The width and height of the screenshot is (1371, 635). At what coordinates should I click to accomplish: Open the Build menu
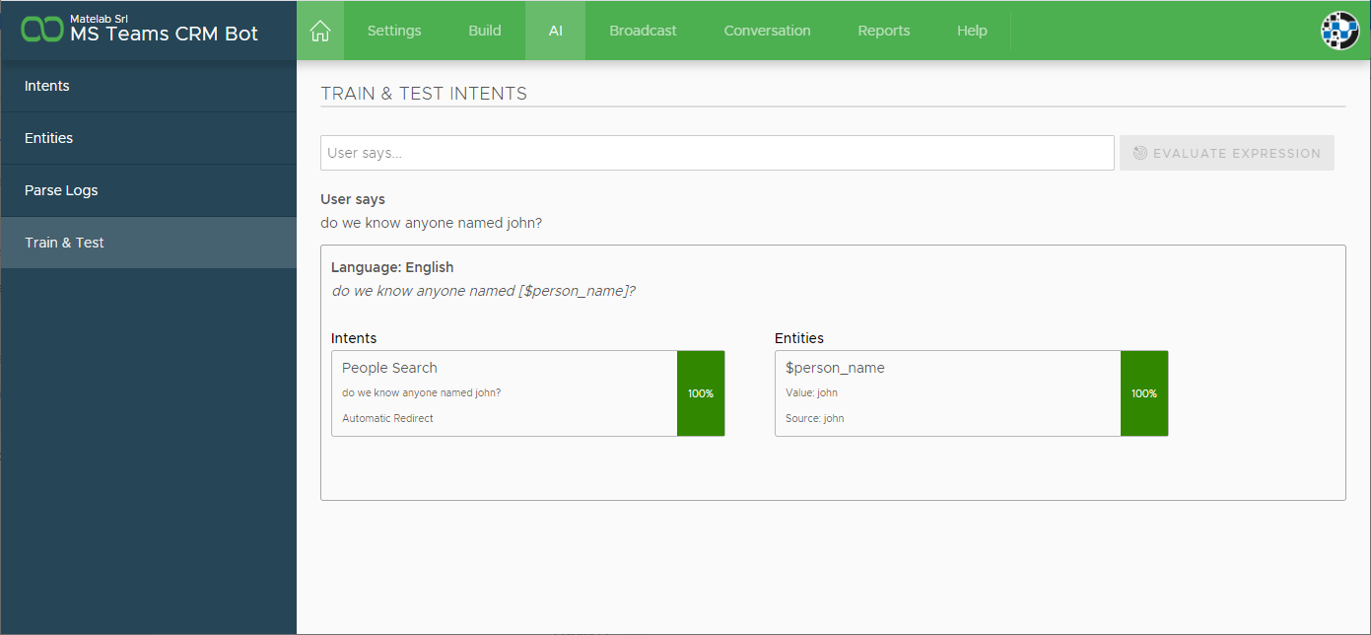tap(485, 31)
